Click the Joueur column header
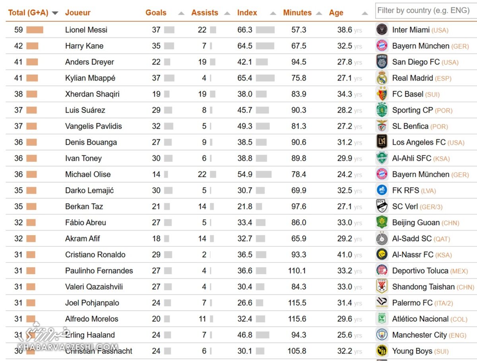Viewport: 477px width, 364px height. [78, 13]
